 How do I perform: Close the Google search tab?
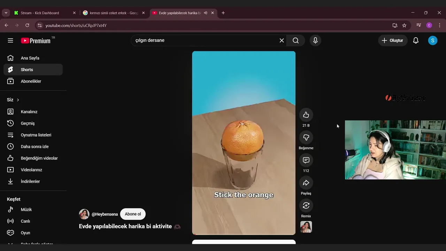point(143,13)
